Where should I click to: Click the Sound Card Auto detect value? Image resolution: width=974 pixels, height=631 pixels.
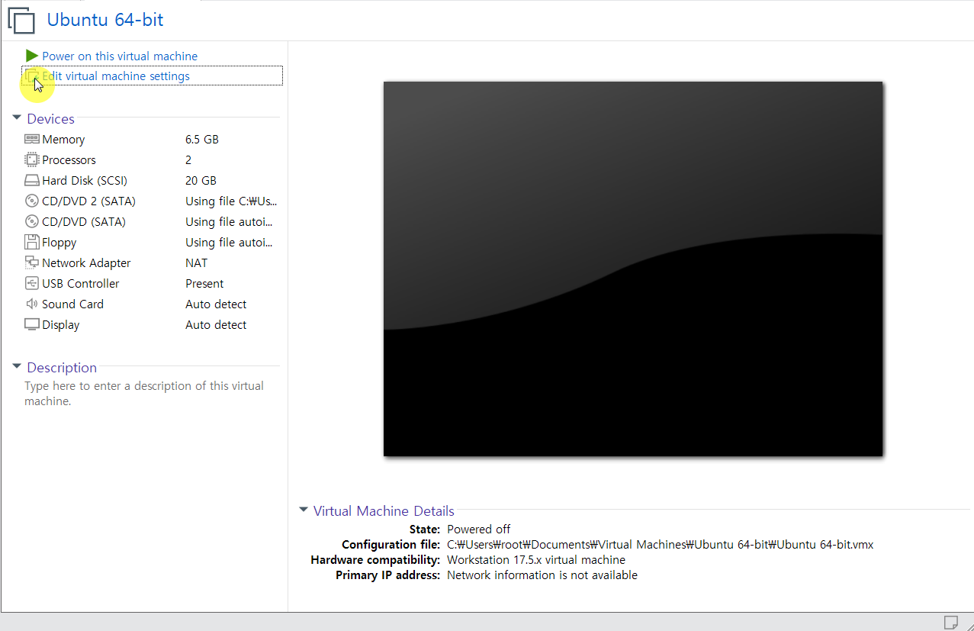click(216, 304)
